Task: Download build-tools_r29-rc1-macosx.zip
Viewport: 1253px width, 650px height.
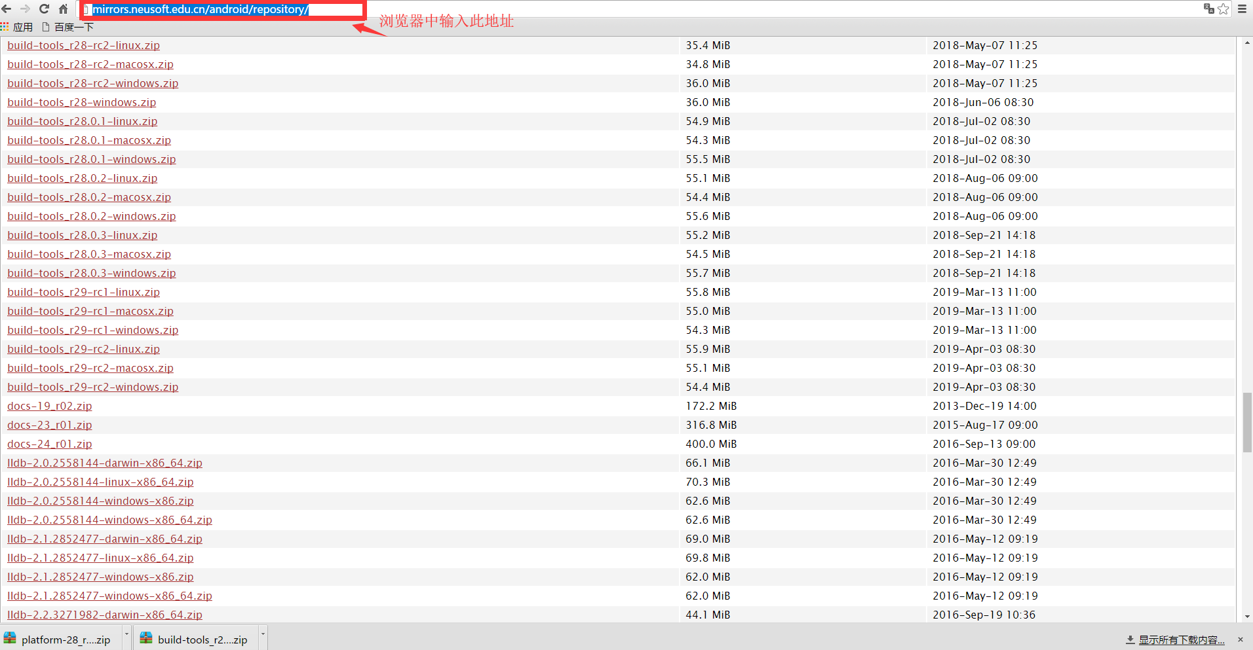Action: [90, 311]
